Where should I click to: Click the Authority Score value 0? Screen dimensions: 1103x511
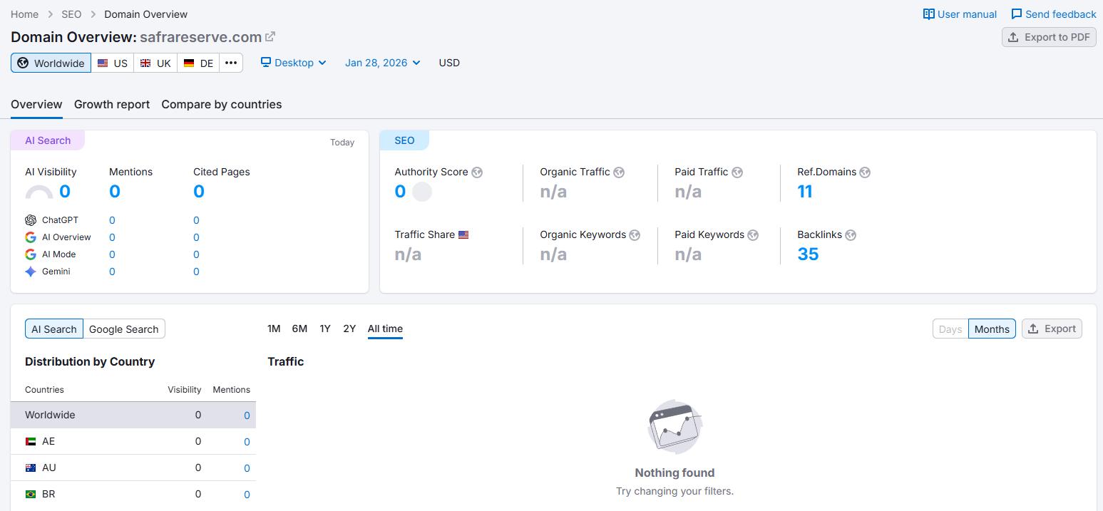(400, 192)
